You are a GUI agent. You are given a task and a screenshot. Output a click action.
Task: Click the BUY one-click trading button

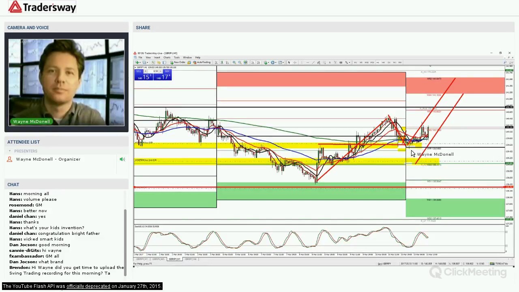click(x=167, y=71)
